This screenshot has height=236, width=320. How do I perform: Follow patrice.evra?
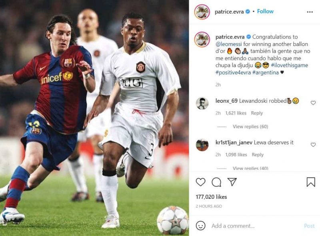click(x=265, y=12)
